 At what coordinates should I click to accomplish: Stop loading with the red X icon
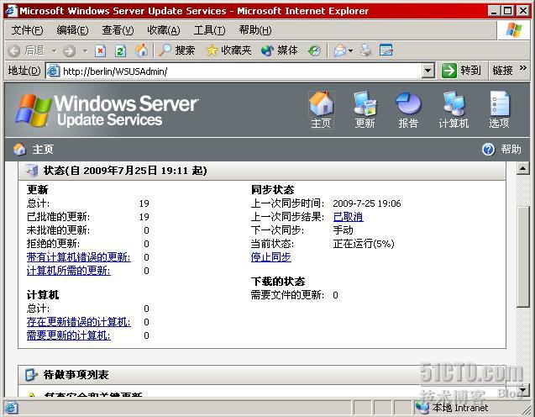coord(100,51)
